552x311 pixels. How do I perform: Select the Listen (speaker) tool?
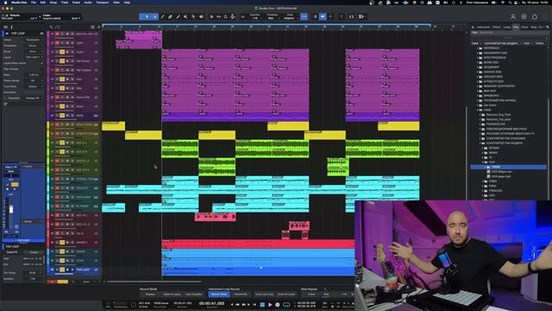[x=201, y=16]
